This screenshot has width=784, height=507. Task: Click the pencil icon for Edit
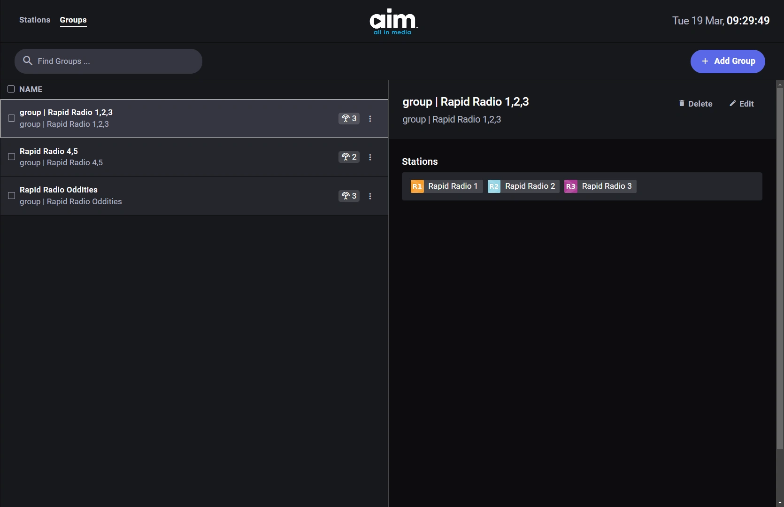click(732, 103)
